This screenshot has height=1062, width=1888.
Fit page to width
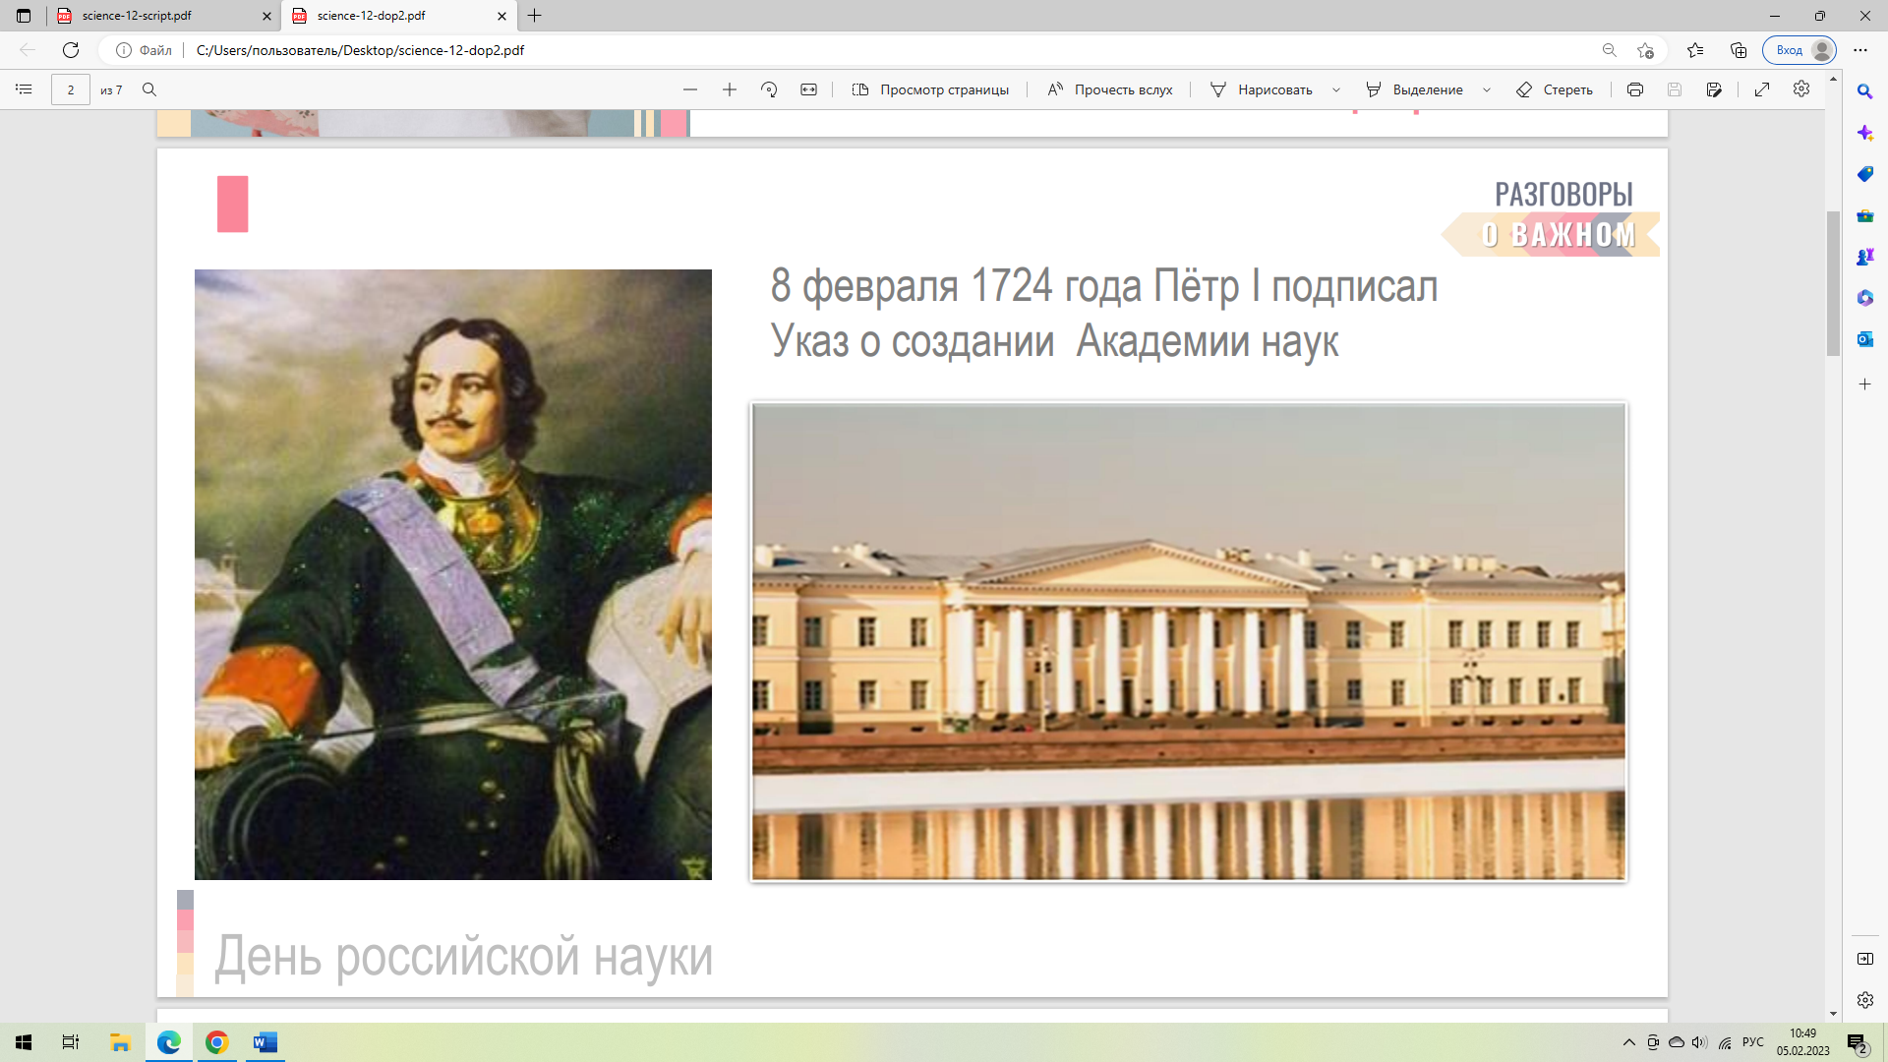(x=808, y=89)
